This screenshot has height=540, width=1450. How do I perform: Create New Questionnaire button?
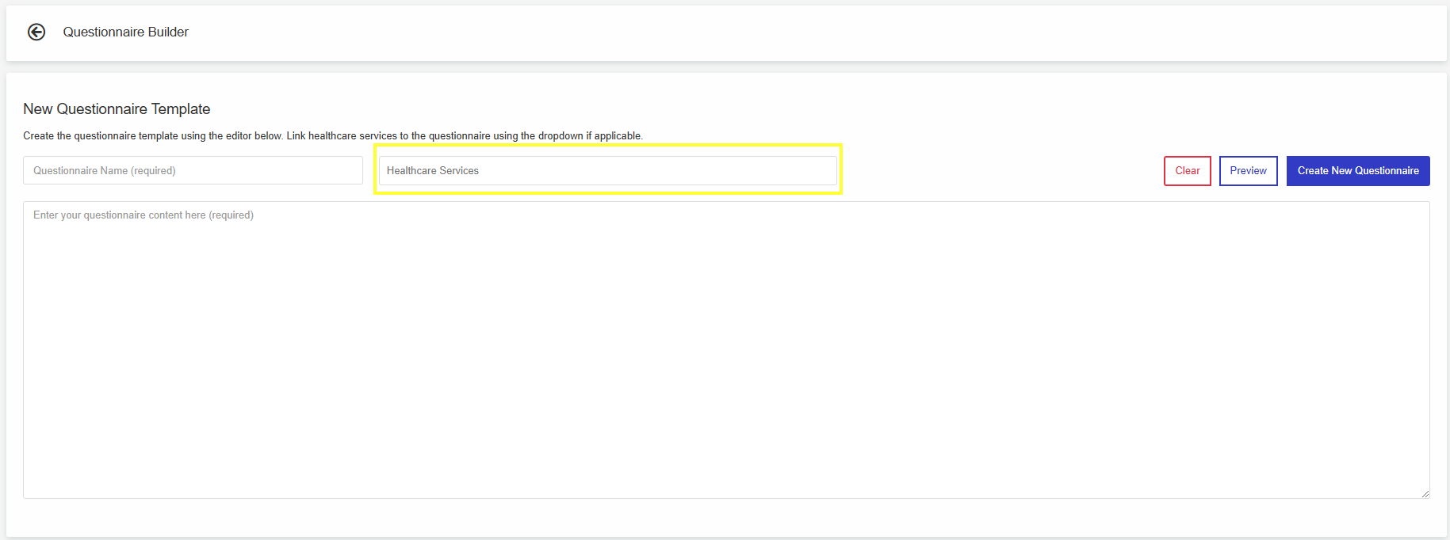pyautogui.click(x=1358, y=171)
